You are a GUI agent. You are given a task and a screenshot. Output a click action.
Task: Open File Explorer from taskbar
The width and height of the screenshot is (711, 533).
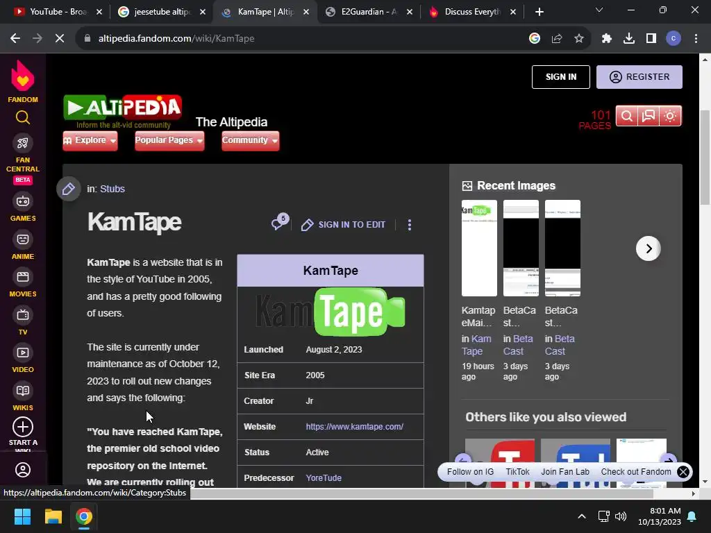pos(53,516)
